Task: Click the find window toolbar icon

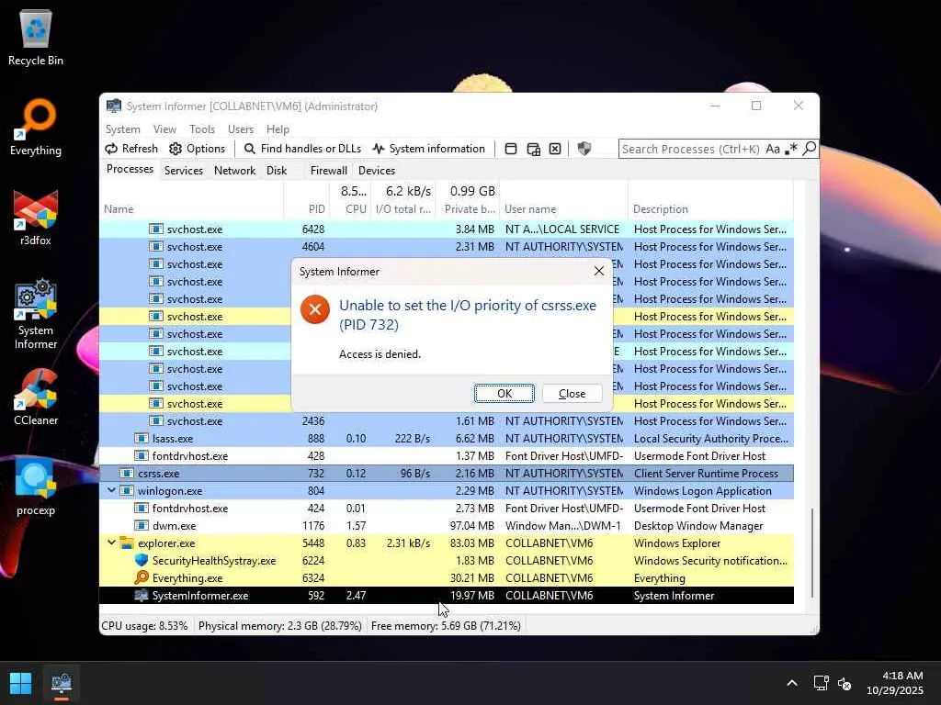Action: 511,149
